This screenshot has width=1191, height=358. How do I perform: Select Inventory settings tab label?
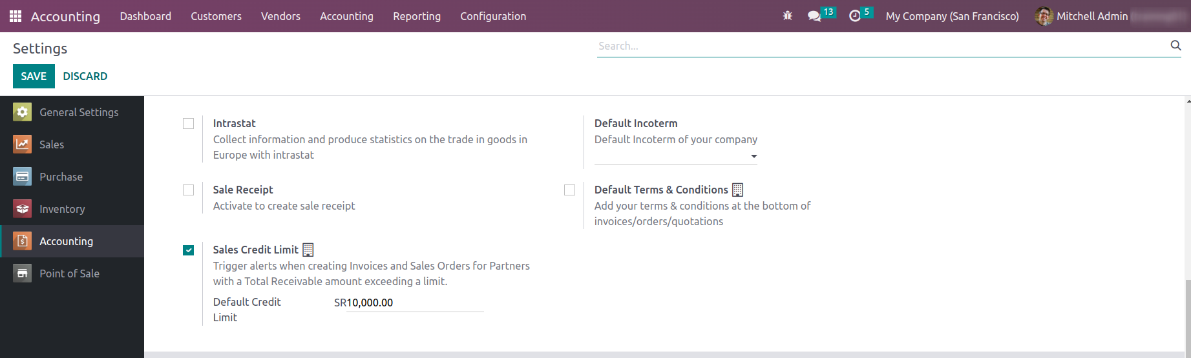pos(62,209)
